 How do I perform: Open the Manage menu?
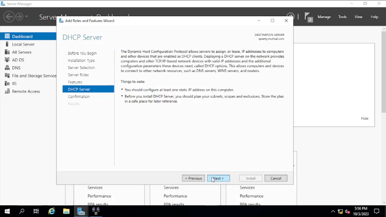(x=324, y=17)
